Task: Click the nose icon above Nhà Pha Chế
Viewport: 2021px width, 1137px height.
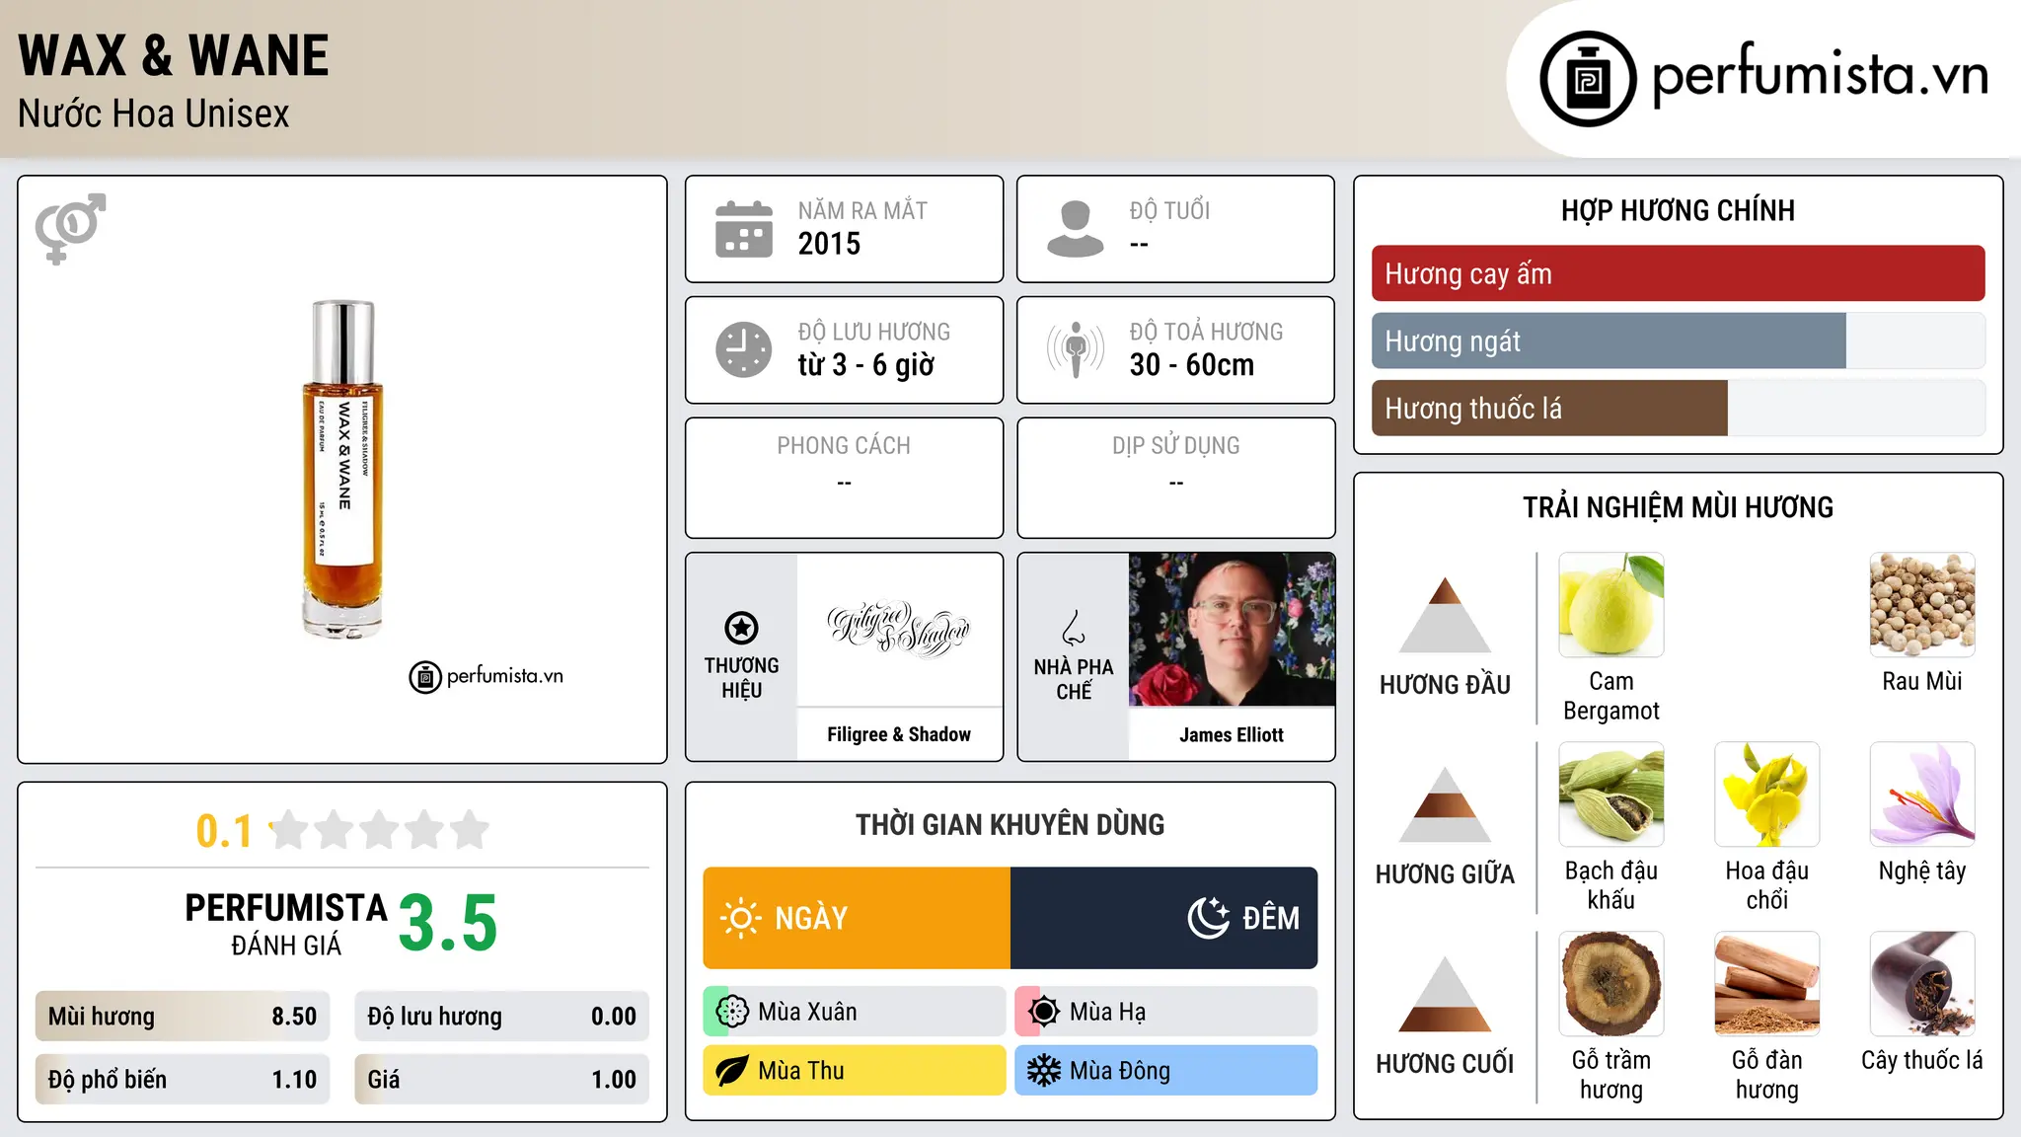Action: [1074, 628]
